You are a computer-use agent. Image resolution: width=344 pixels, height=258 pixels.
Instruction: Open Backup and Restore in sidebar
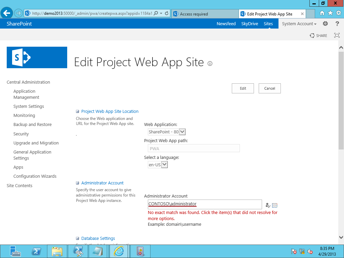[33, 124]
